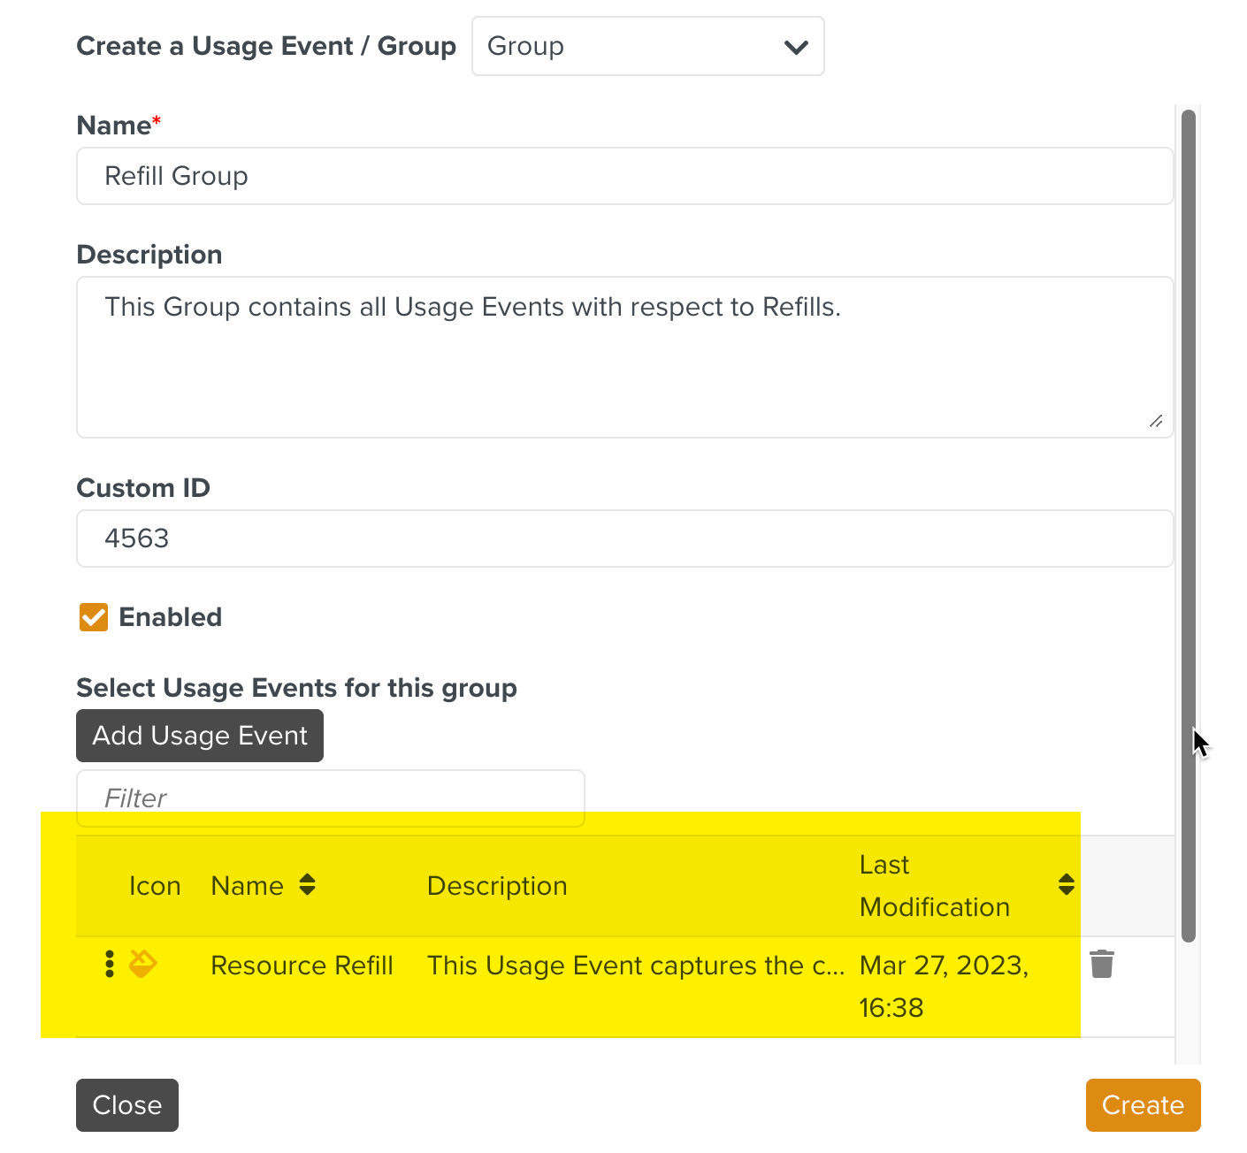Sort by Last Modification column arrows

1066,885
